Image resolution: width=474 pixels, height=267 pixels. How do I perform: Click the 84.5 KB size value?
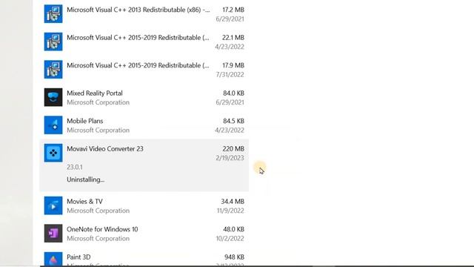(234, 121)
